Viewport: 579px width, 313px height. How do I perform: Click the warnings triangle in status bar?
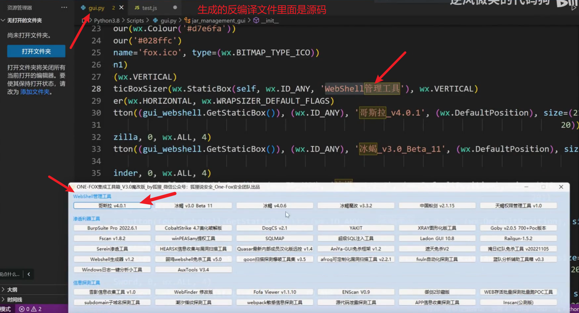point(34,309)
